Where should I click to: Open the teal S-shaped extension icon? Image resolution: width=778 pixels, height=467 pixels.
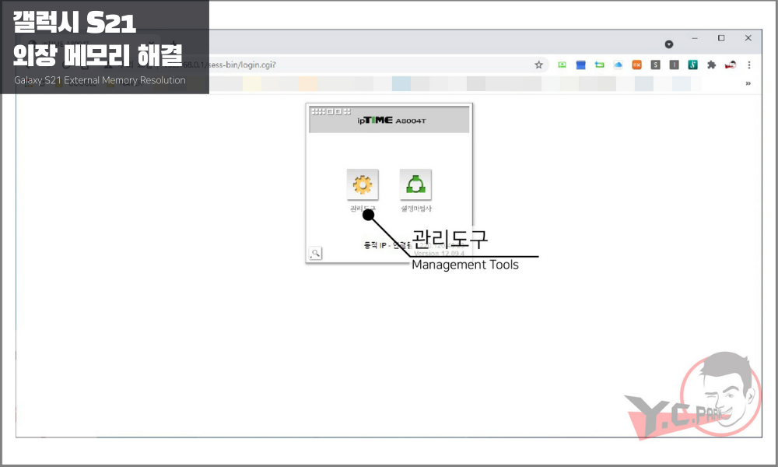(692, 65)
